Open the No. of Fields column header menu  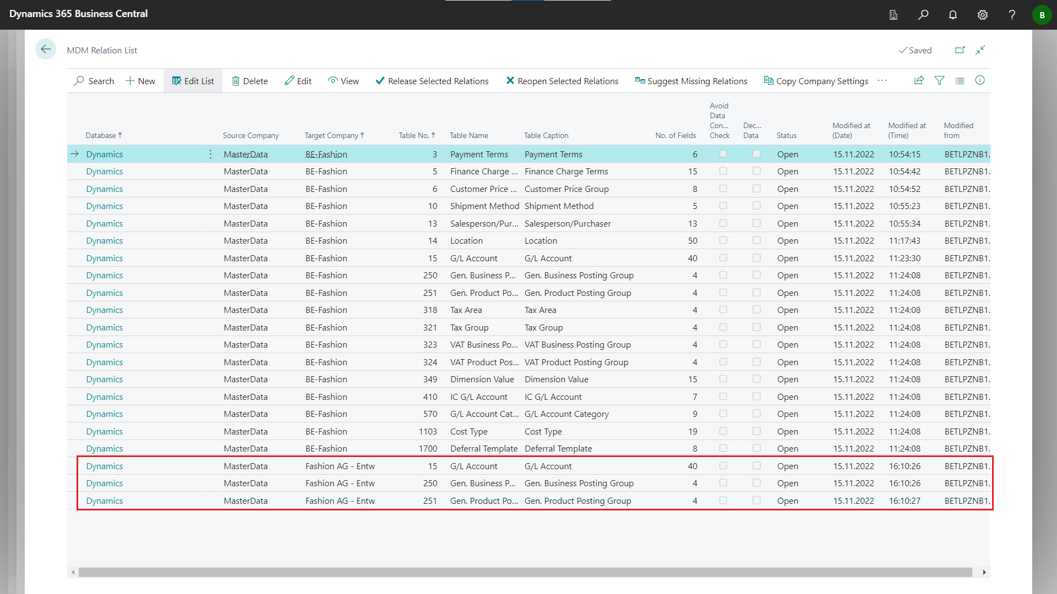[x=675, y=135]
